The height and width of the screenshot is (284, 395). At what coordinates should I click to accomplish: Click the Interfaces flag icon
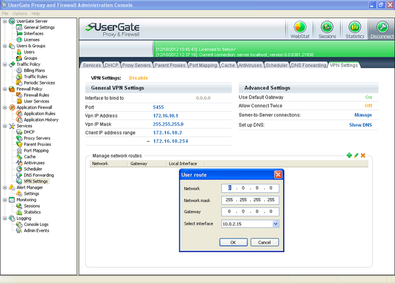click(x=19, y=33)
